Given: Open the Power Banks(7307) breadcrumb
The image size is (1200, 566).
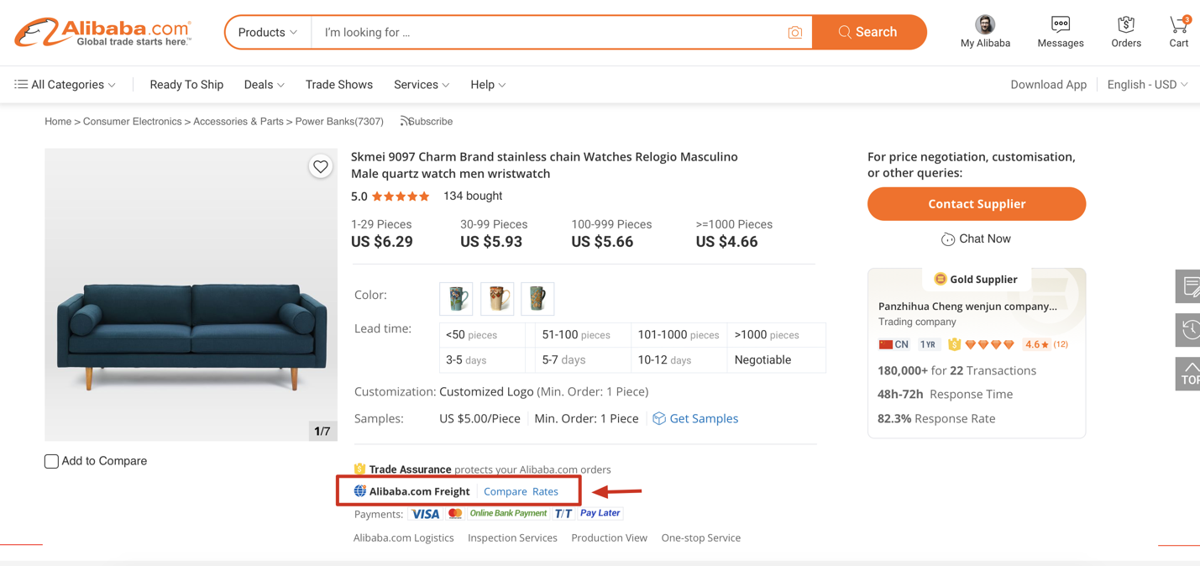Looking at the screenshot, I should point(339,122).
